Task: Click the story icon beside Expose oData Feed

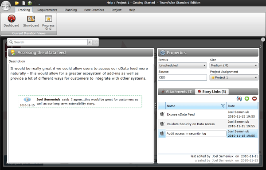Action: pos(162,114)
